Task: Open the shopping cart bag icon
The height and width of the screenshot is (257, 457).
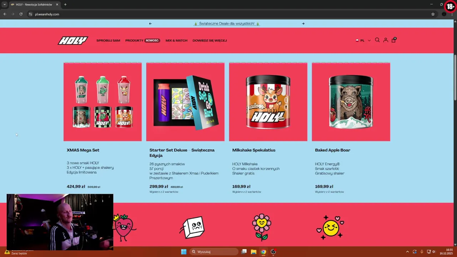Action: pyautogui.click(x=393, y=40)
